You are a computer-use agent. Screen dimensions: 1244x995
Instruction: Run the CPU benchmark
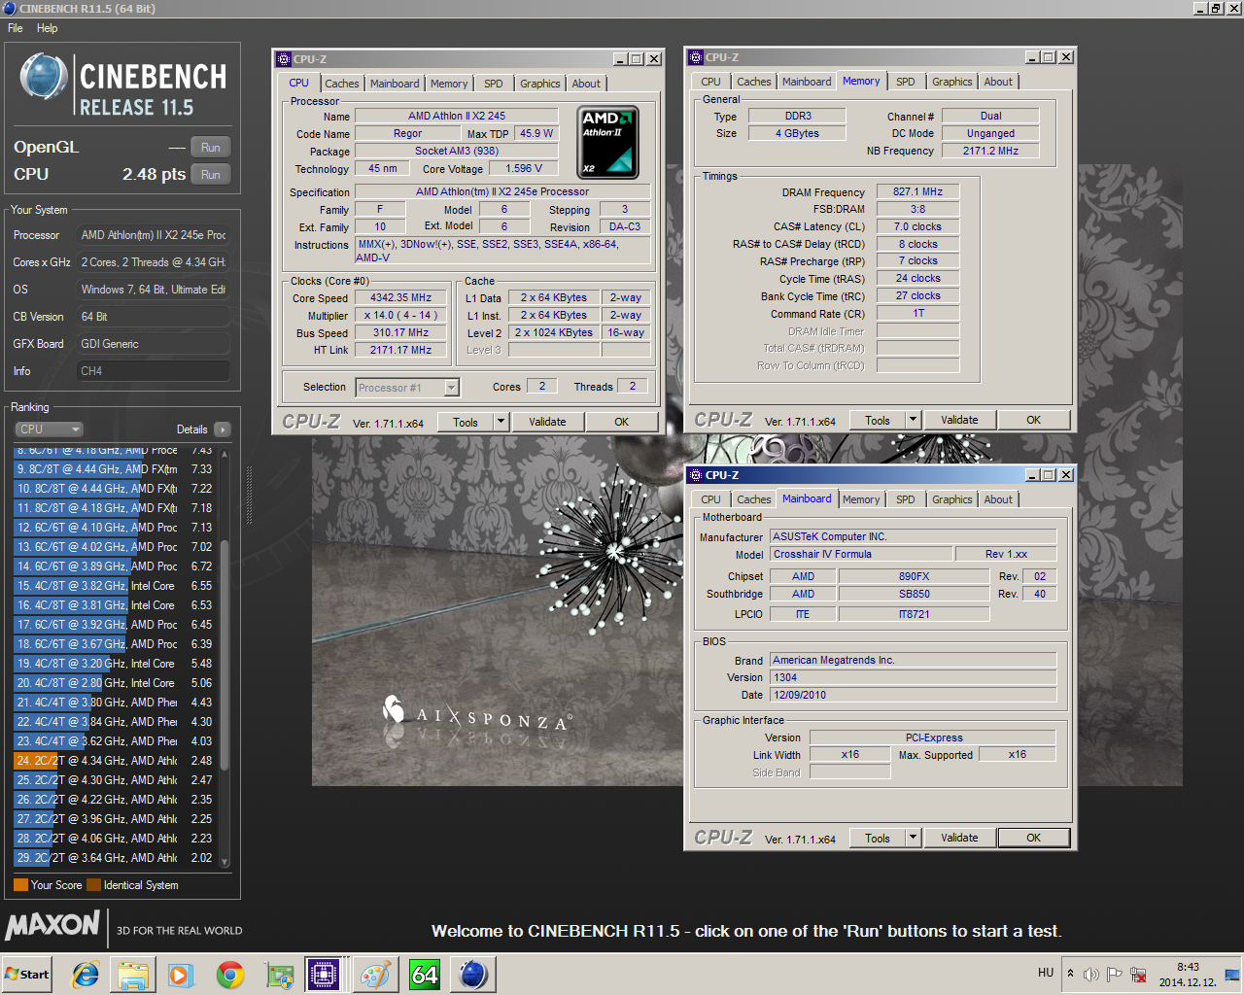pyautogui.click(x=210, y=175)
